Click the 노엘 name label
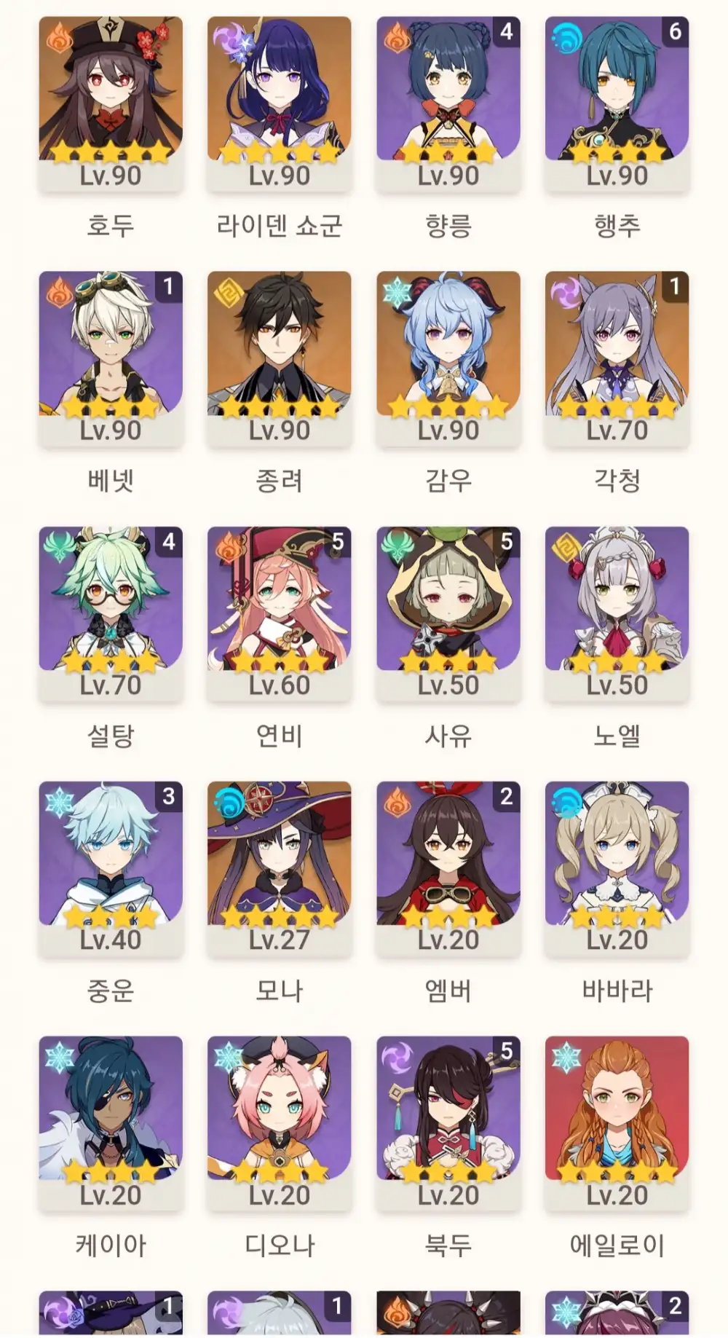The width and height of the screenshot is (728, 1338). click(x=617, y=736)
